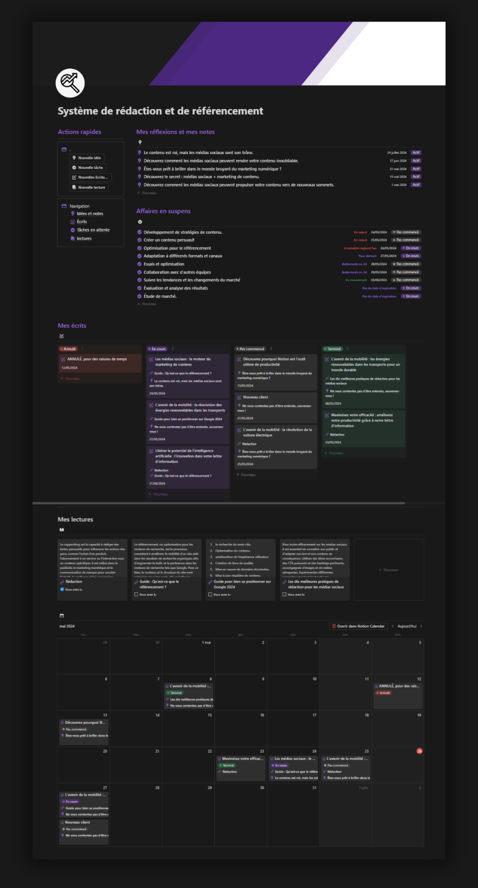Click the Notion Calendar icon in Ouvrir button

(334, 626)
